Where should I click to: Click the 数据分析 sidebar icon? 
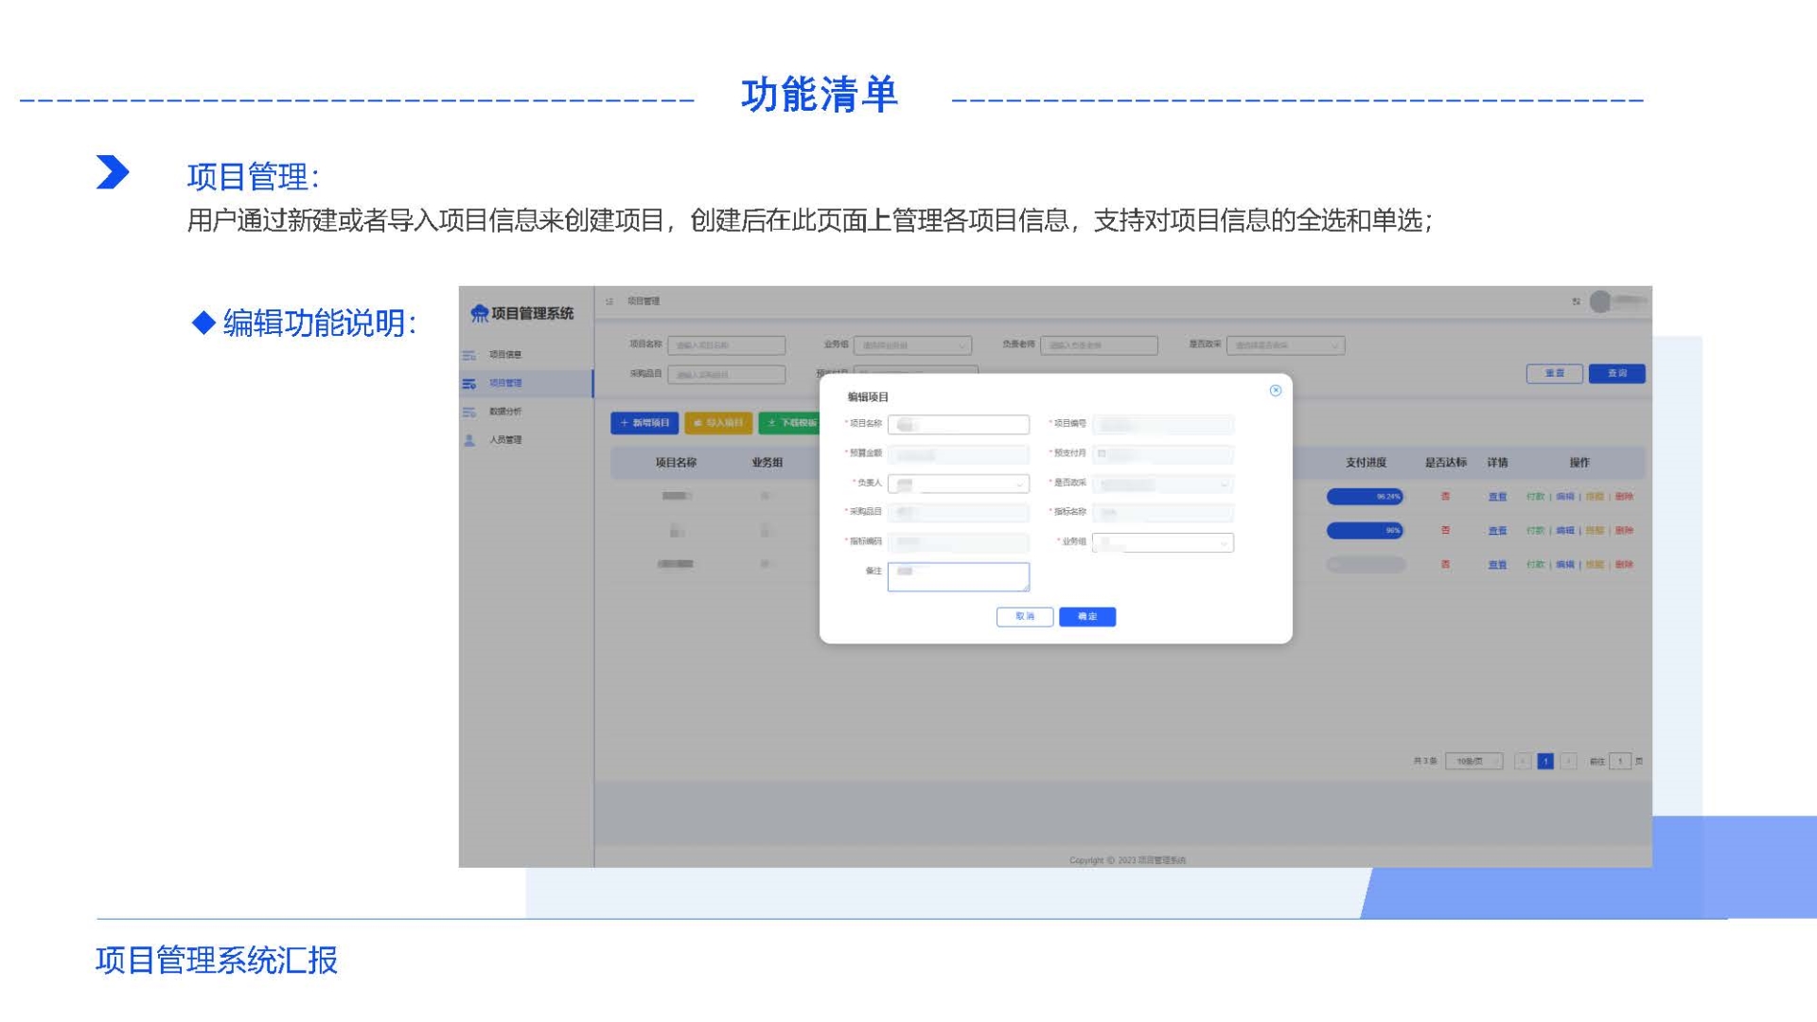click(469, 412)
